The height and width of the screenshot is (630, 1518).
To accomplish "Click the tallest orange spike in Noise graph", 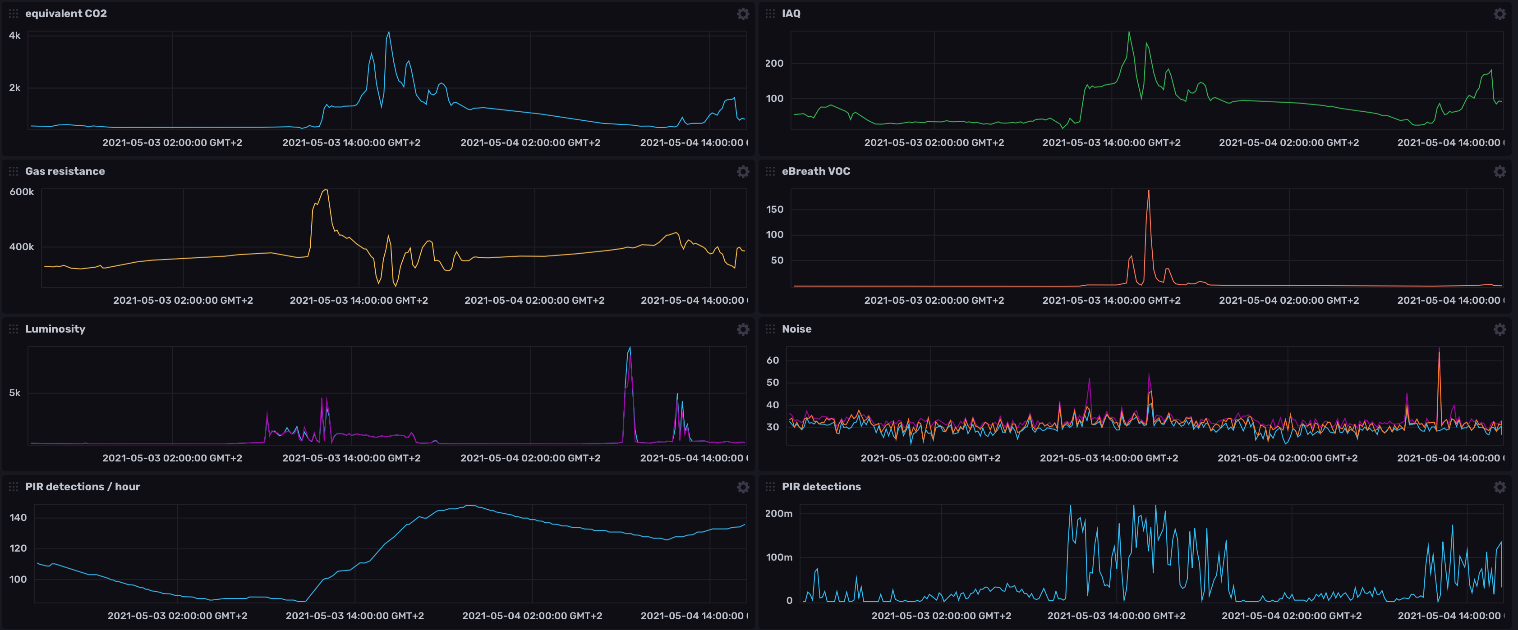I will (x=1439, y=353).
